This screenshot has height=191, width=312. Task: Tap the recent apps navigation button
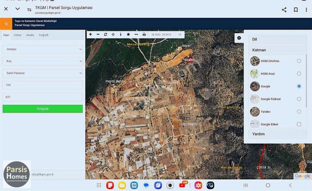pos(246,185)
